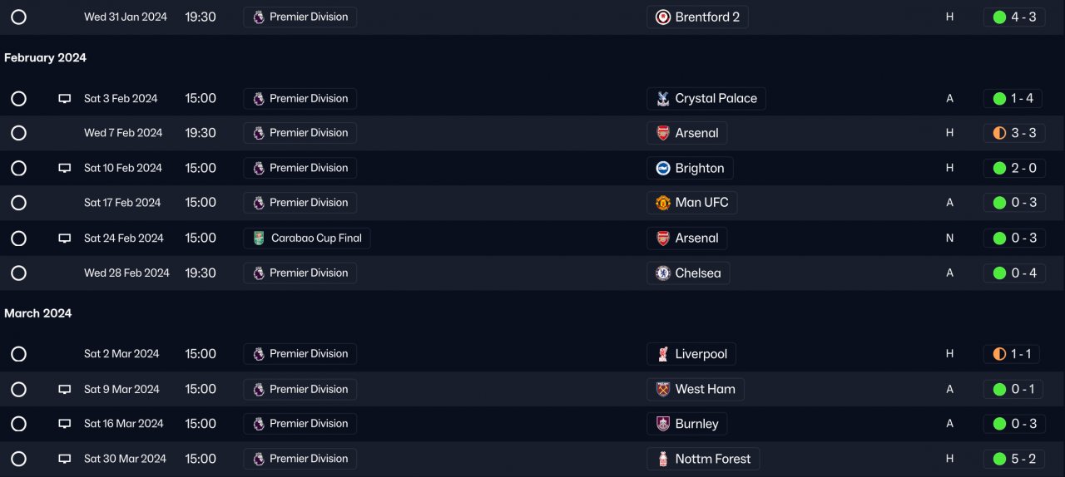Select the radio circle for Sat 2 Mar match
The height and width of the screenshot is (477, 1065).
[x=19, y=354]
